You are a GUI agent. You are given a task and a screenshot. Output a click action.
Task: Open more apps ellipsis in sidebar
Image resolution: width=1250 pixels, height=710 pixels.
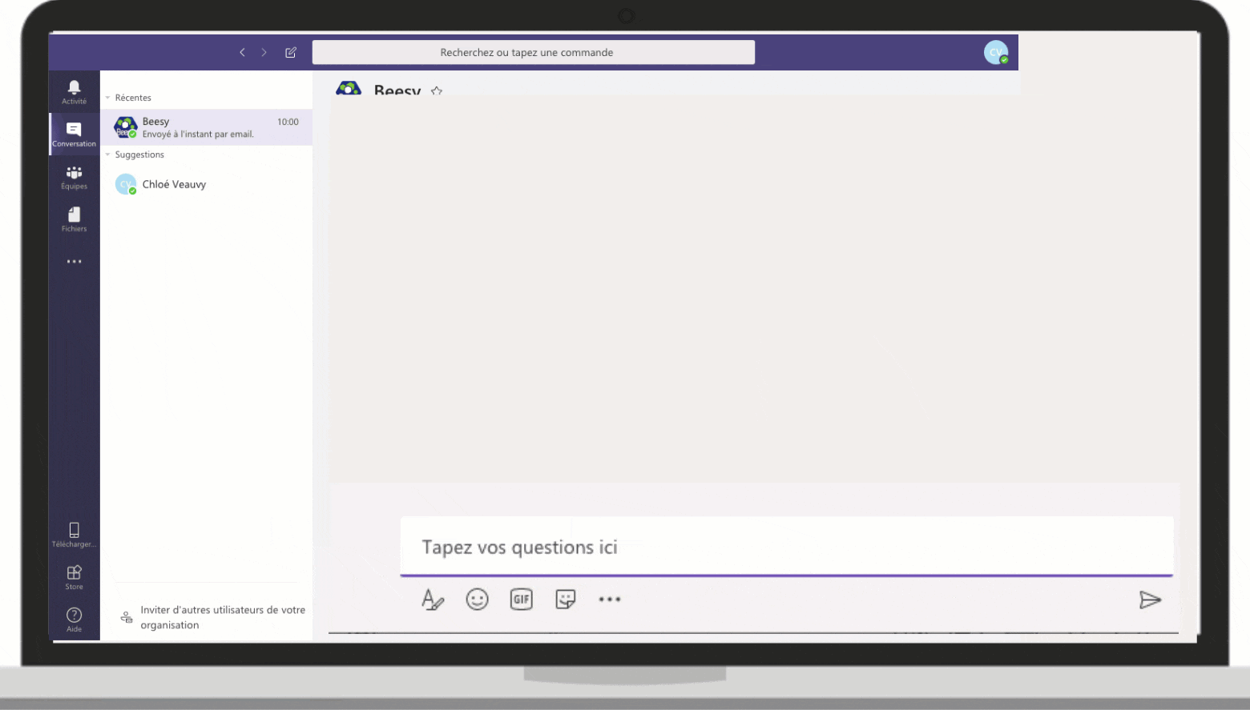pos(74,262)
